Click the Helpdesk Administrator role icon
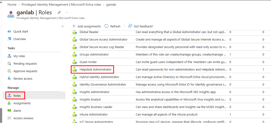 pyautogui.click(x=75, y=69)
